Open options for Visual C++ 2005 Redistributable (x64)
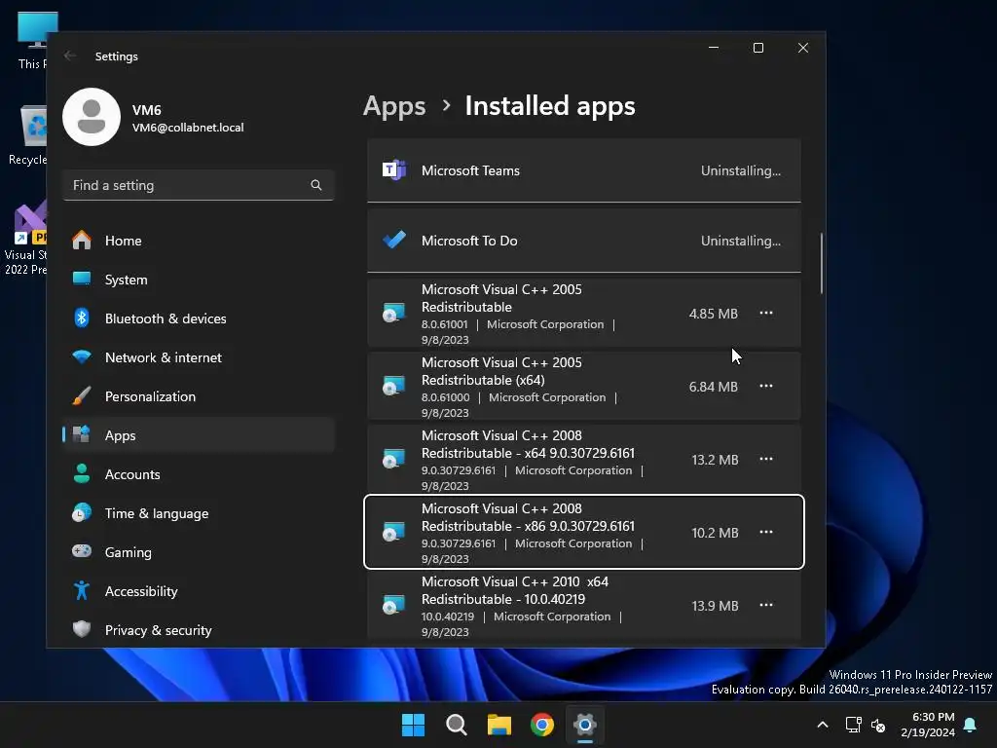Viewport: 997px width, 748px height. coord(766,386)
